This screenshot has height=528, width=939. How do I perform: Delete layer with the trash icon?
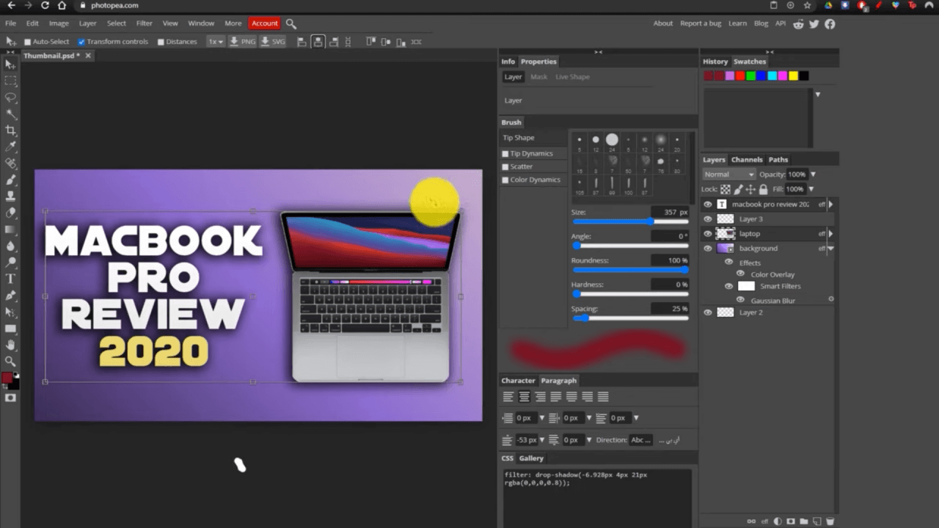[830, 521]
